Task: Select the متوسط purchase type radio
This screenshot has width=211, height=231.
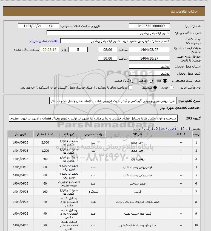Action: coord(155,87)
